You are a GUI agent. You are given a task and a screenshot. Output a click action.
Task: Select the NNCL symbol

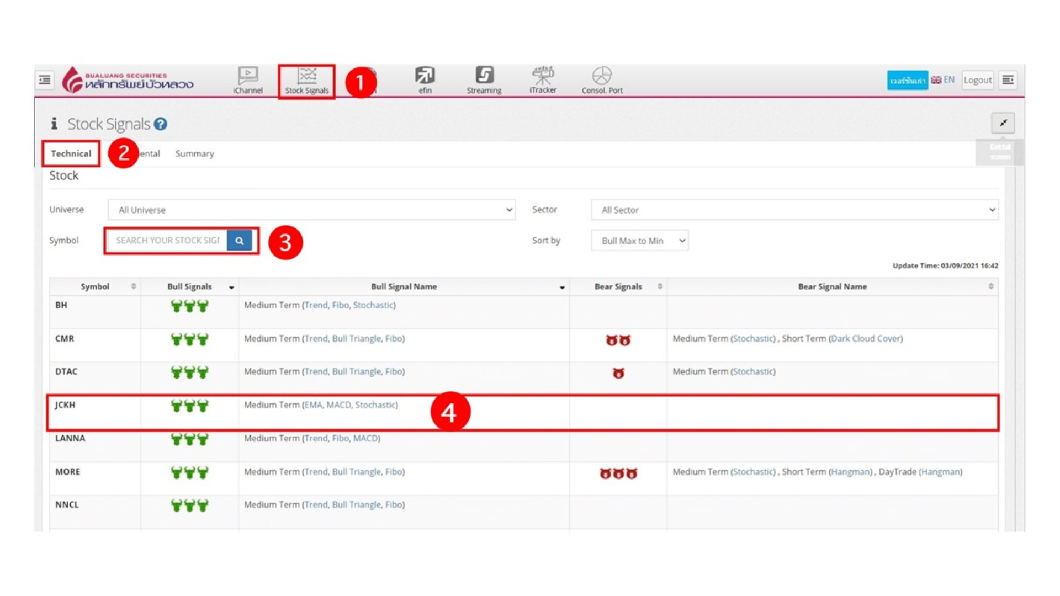click(67, 505)
